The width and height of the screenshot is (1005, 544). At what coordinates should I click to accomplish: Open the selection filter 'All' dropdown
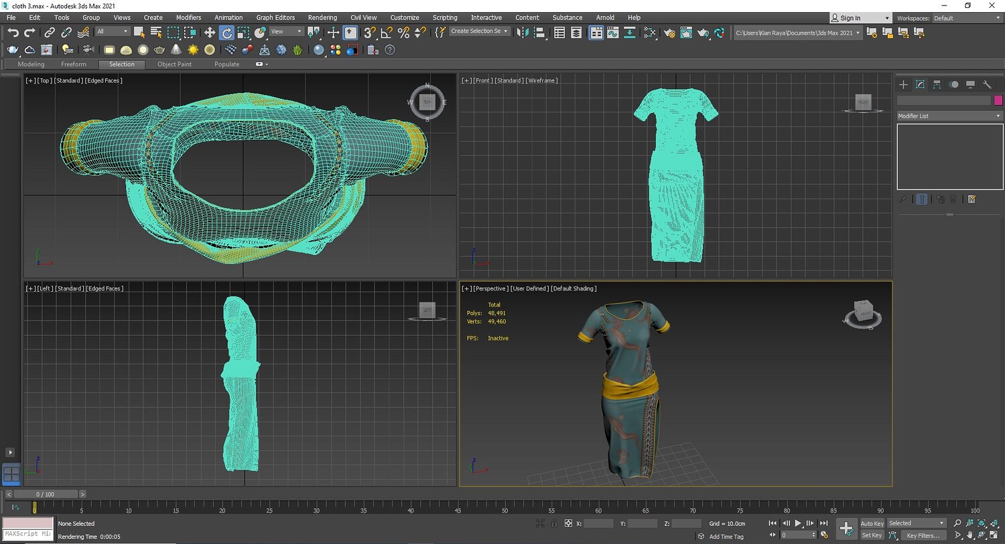pyautogui.click(x=112, y=31)
